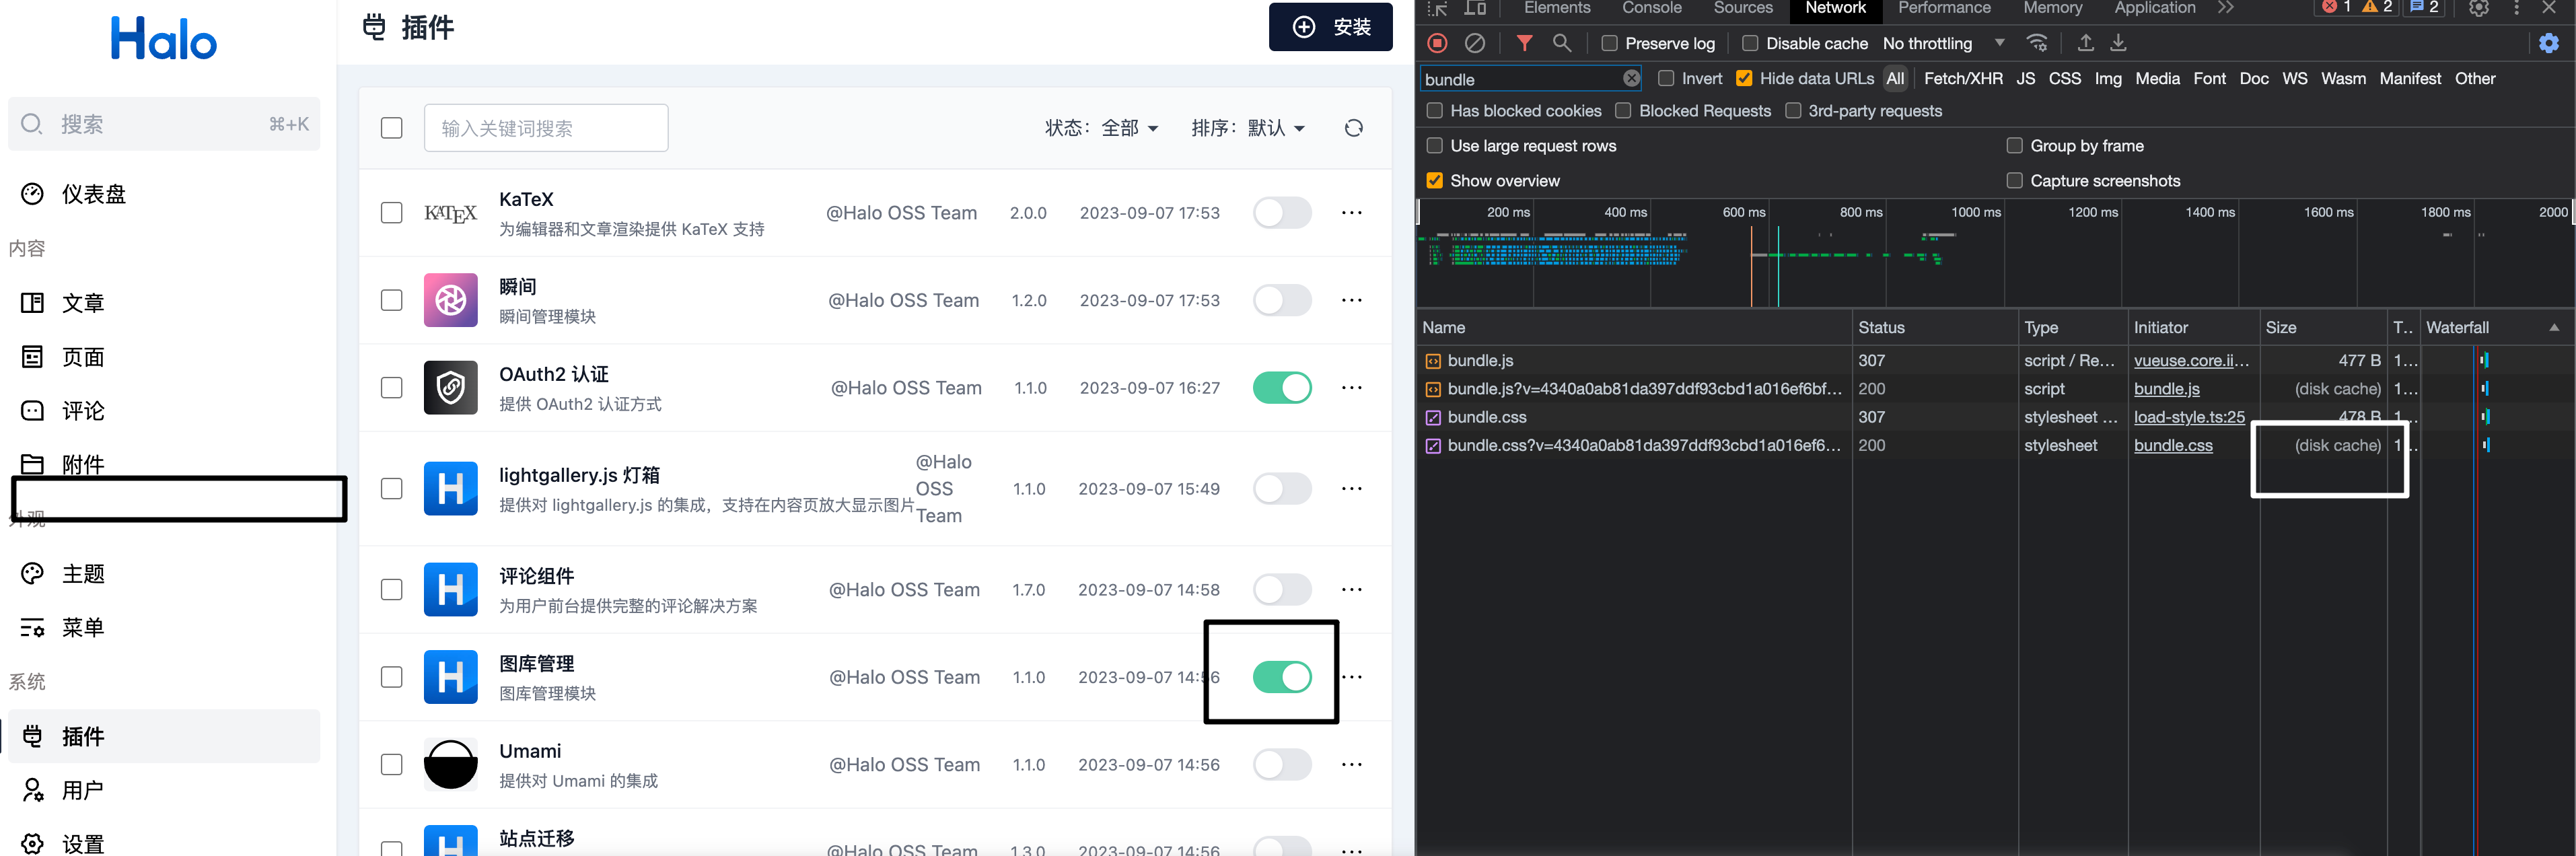Open the No throttling dropdown
The width and height of the screenshot is (2576, 856).
coord(1938,43)
